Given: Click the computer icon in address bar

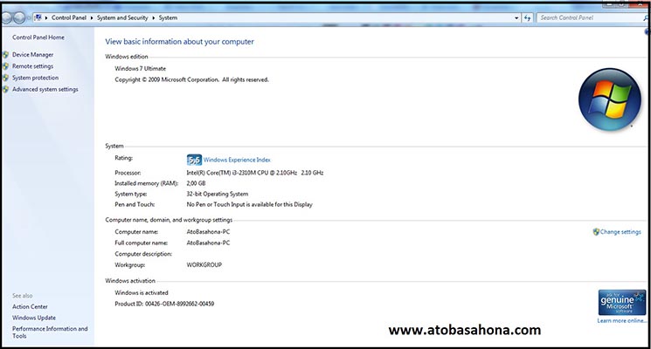Looking at the screenshot, I should pos(38,17).
